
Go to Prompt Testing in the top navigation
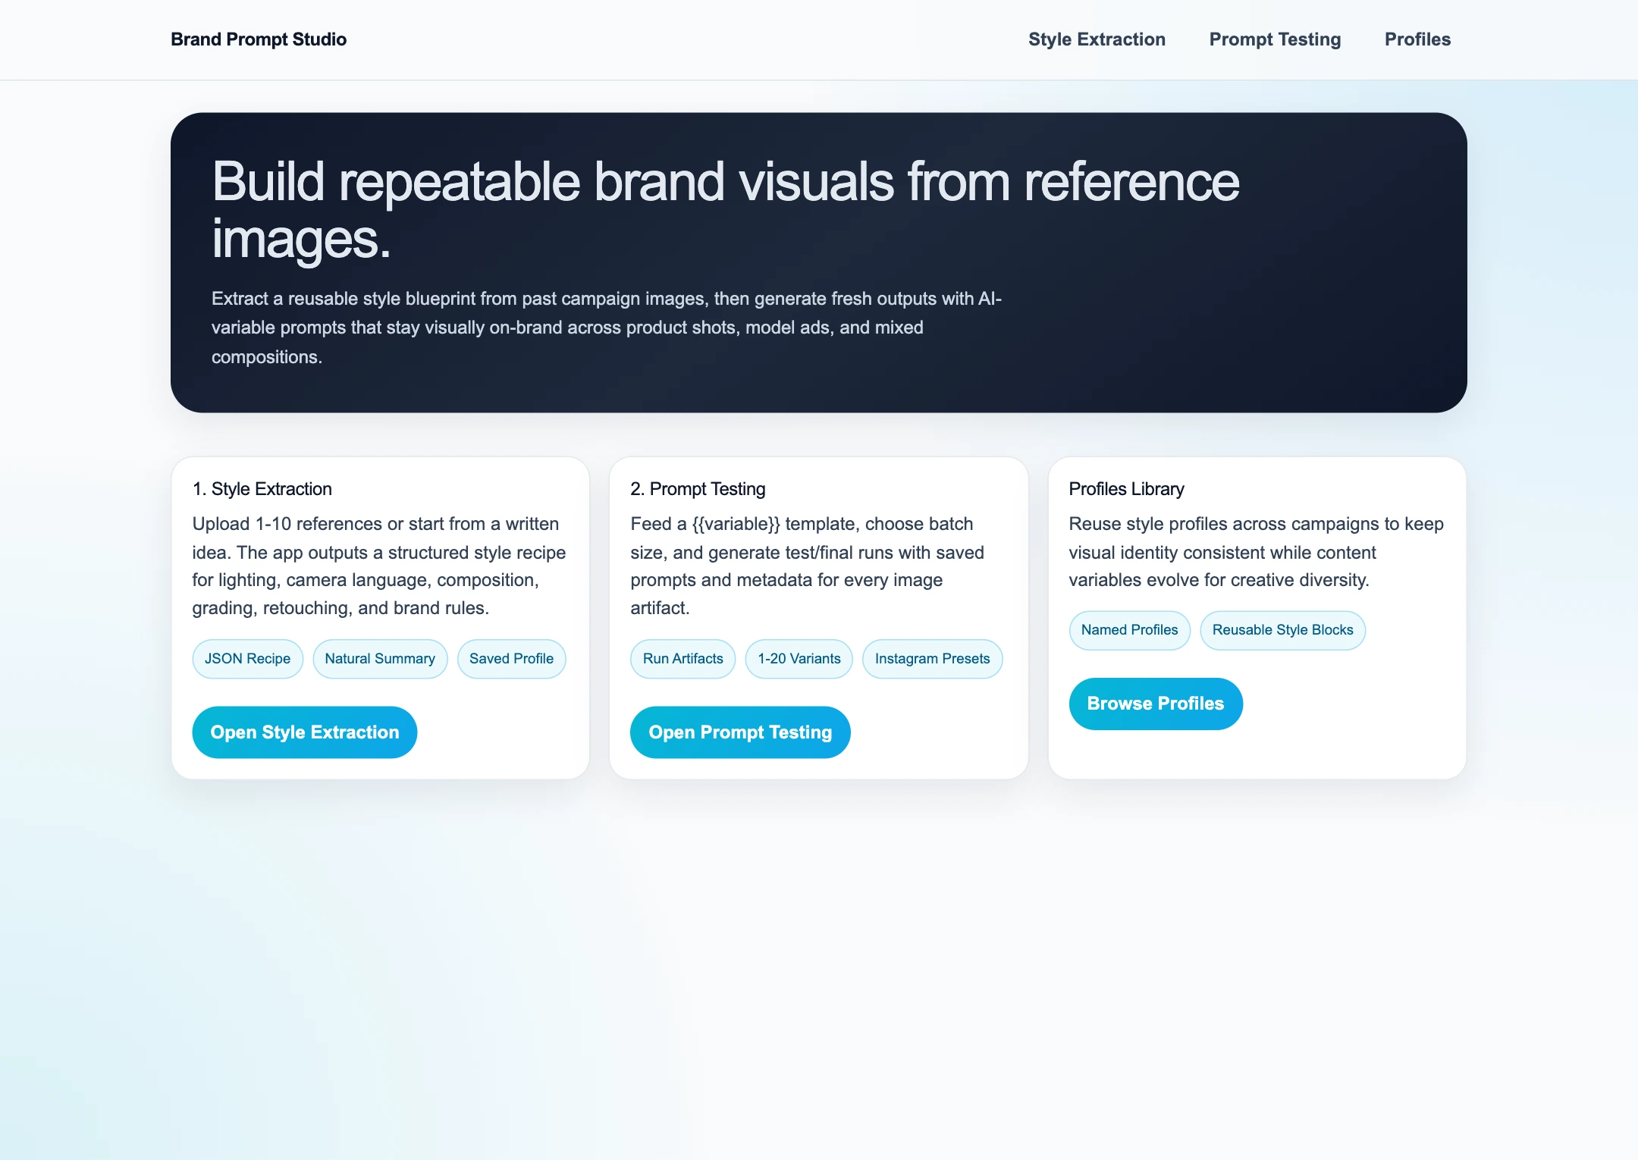(x=1275, y=39)
